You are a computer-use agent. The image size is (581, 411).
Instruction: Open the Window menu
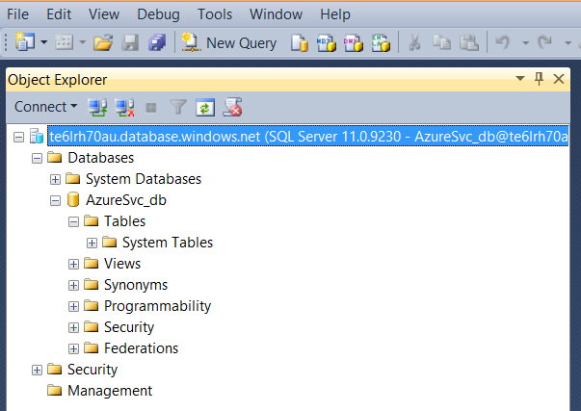click(x=277, y=14)
